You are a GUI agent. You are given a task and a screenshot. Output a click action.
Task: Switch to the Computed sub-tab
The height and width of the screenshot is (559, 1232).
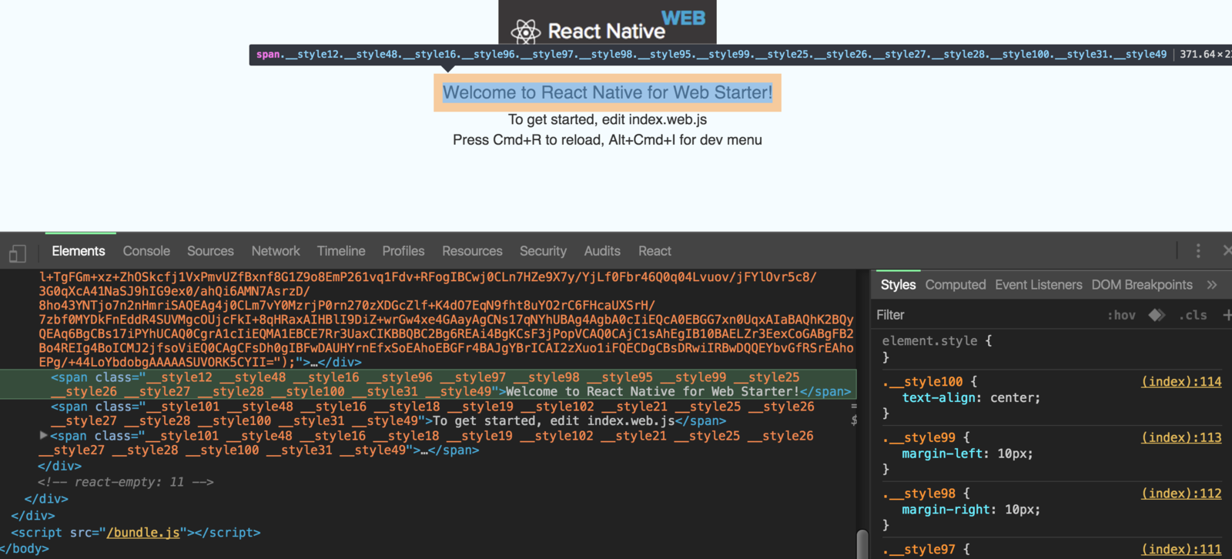(956, 285)
